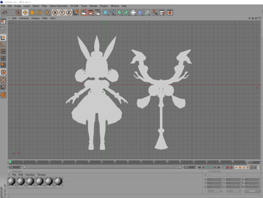The width and height of the screenshot is (263, 198).
Task: Click the Undo arrow icon
Action: pos(5,12)
